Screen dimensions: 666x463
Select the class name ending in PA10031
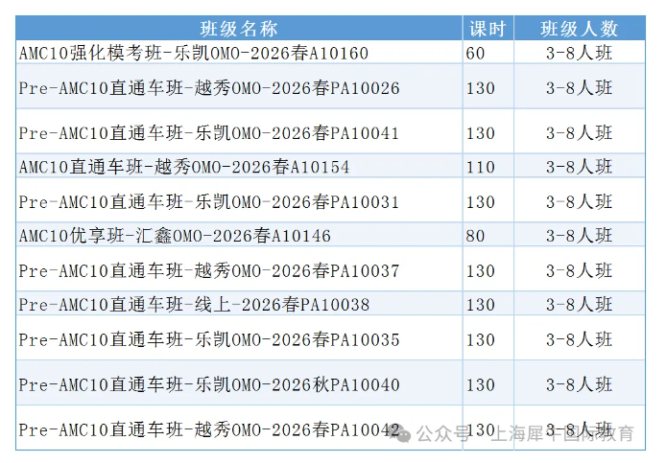(209, 202)
